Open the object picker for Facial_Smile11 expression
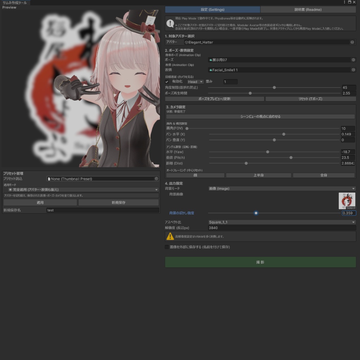The image size is (360, 360). 352,70
